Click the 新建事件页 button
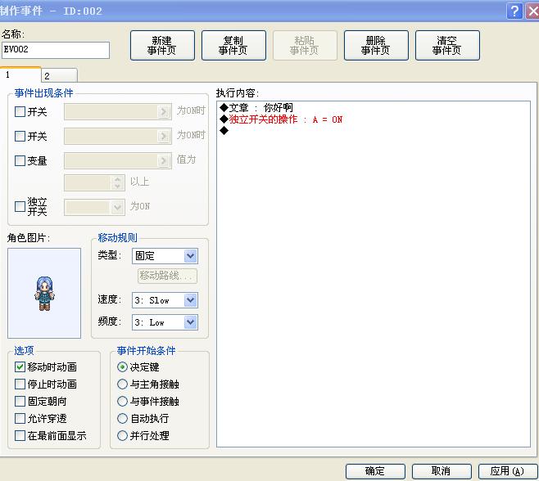The width and height of the screenshot is (539, 481). point(162,45)
